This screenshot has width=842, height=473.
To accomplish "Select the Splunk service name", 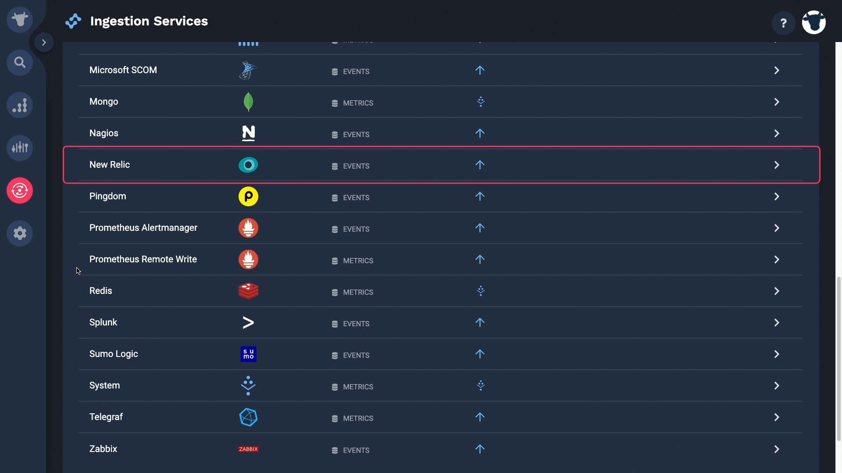I will point(103,322).
